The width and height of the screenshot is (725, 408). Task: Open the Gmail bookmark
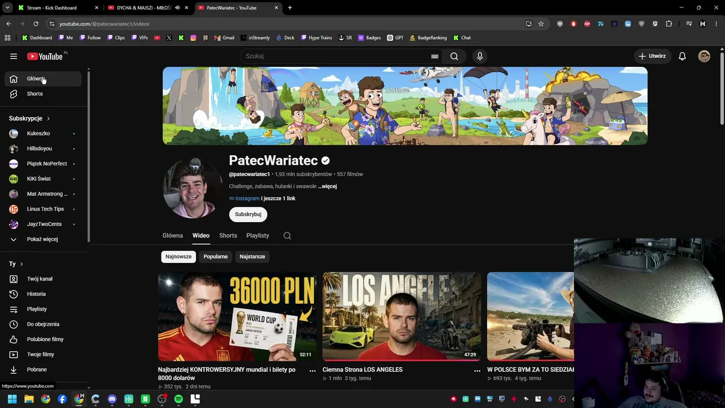pos(224,38)
